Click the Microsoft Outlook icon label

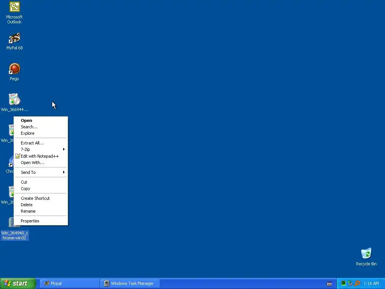click(14, 20)
